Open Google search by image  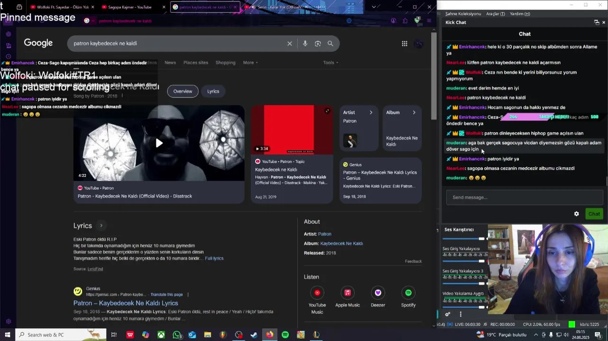318,44
